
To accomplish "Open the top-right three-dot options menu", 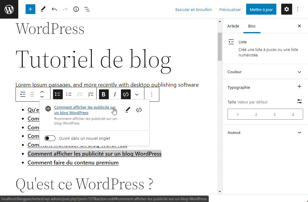I will point(298,9).
